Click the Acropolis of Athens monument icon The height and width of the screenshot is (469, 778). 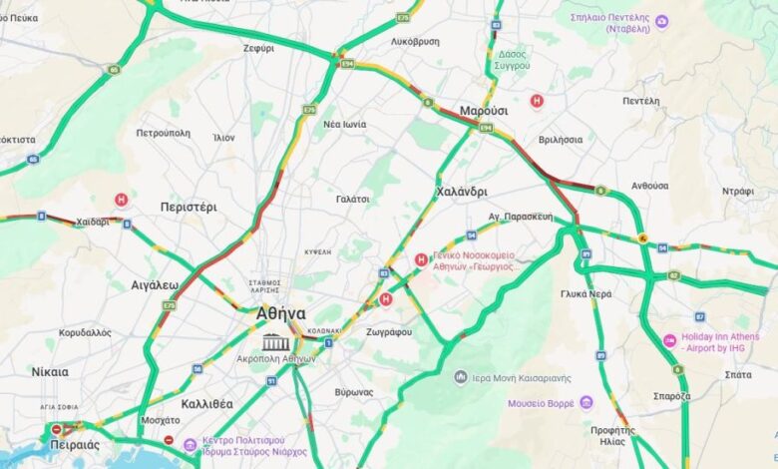[276, 342]
